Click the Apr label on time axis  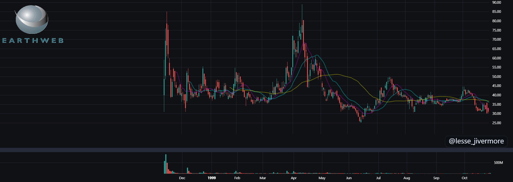294,178
